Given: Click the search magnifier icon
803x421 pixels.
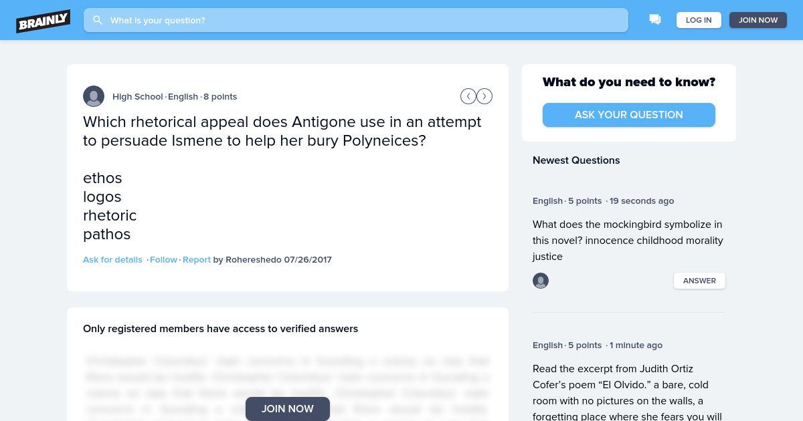Looking at the screenshot, I should point(98,20).
